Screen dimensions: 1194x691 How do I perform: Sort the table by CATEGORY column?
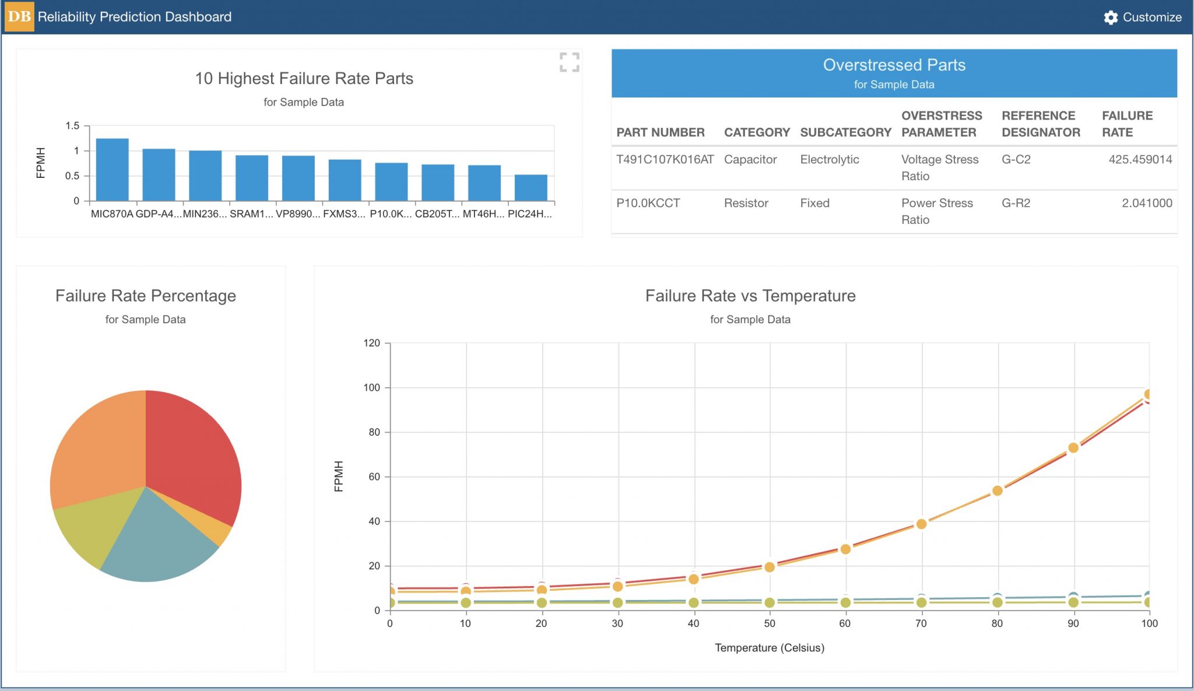[x=757, y=132]
